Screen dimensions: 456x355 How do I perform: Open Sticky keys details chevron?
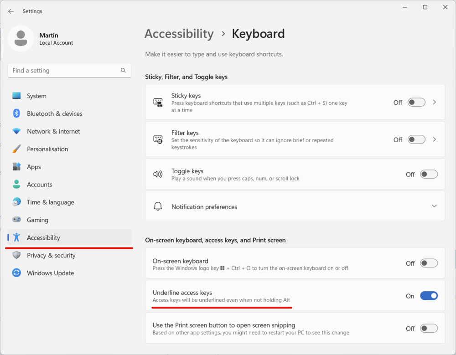point(435,103)
